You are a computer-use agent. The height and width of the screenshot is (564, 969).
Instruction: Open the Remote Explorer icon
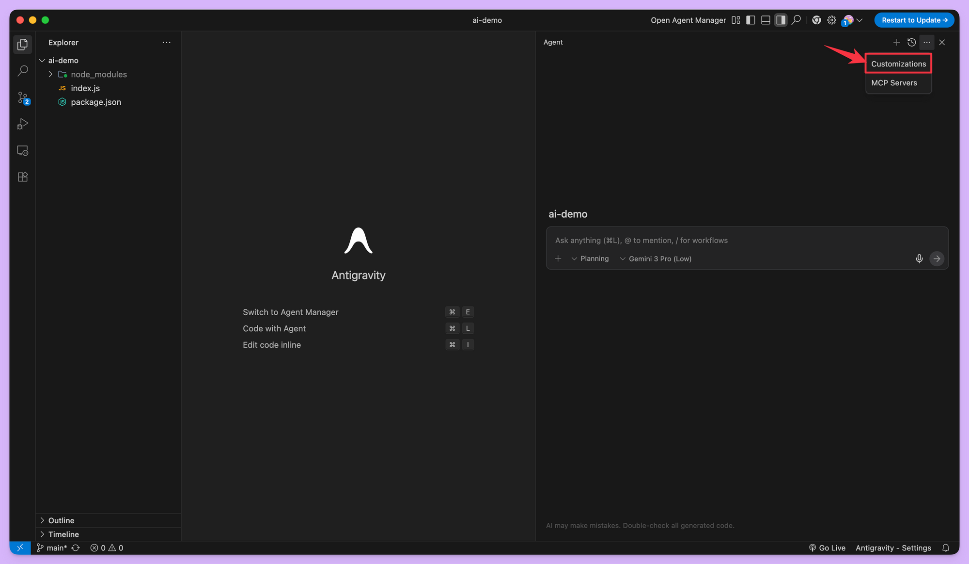point(23,151)
